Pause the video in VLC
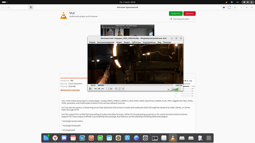Screen dimensions: 255x143 click(90, 89)
